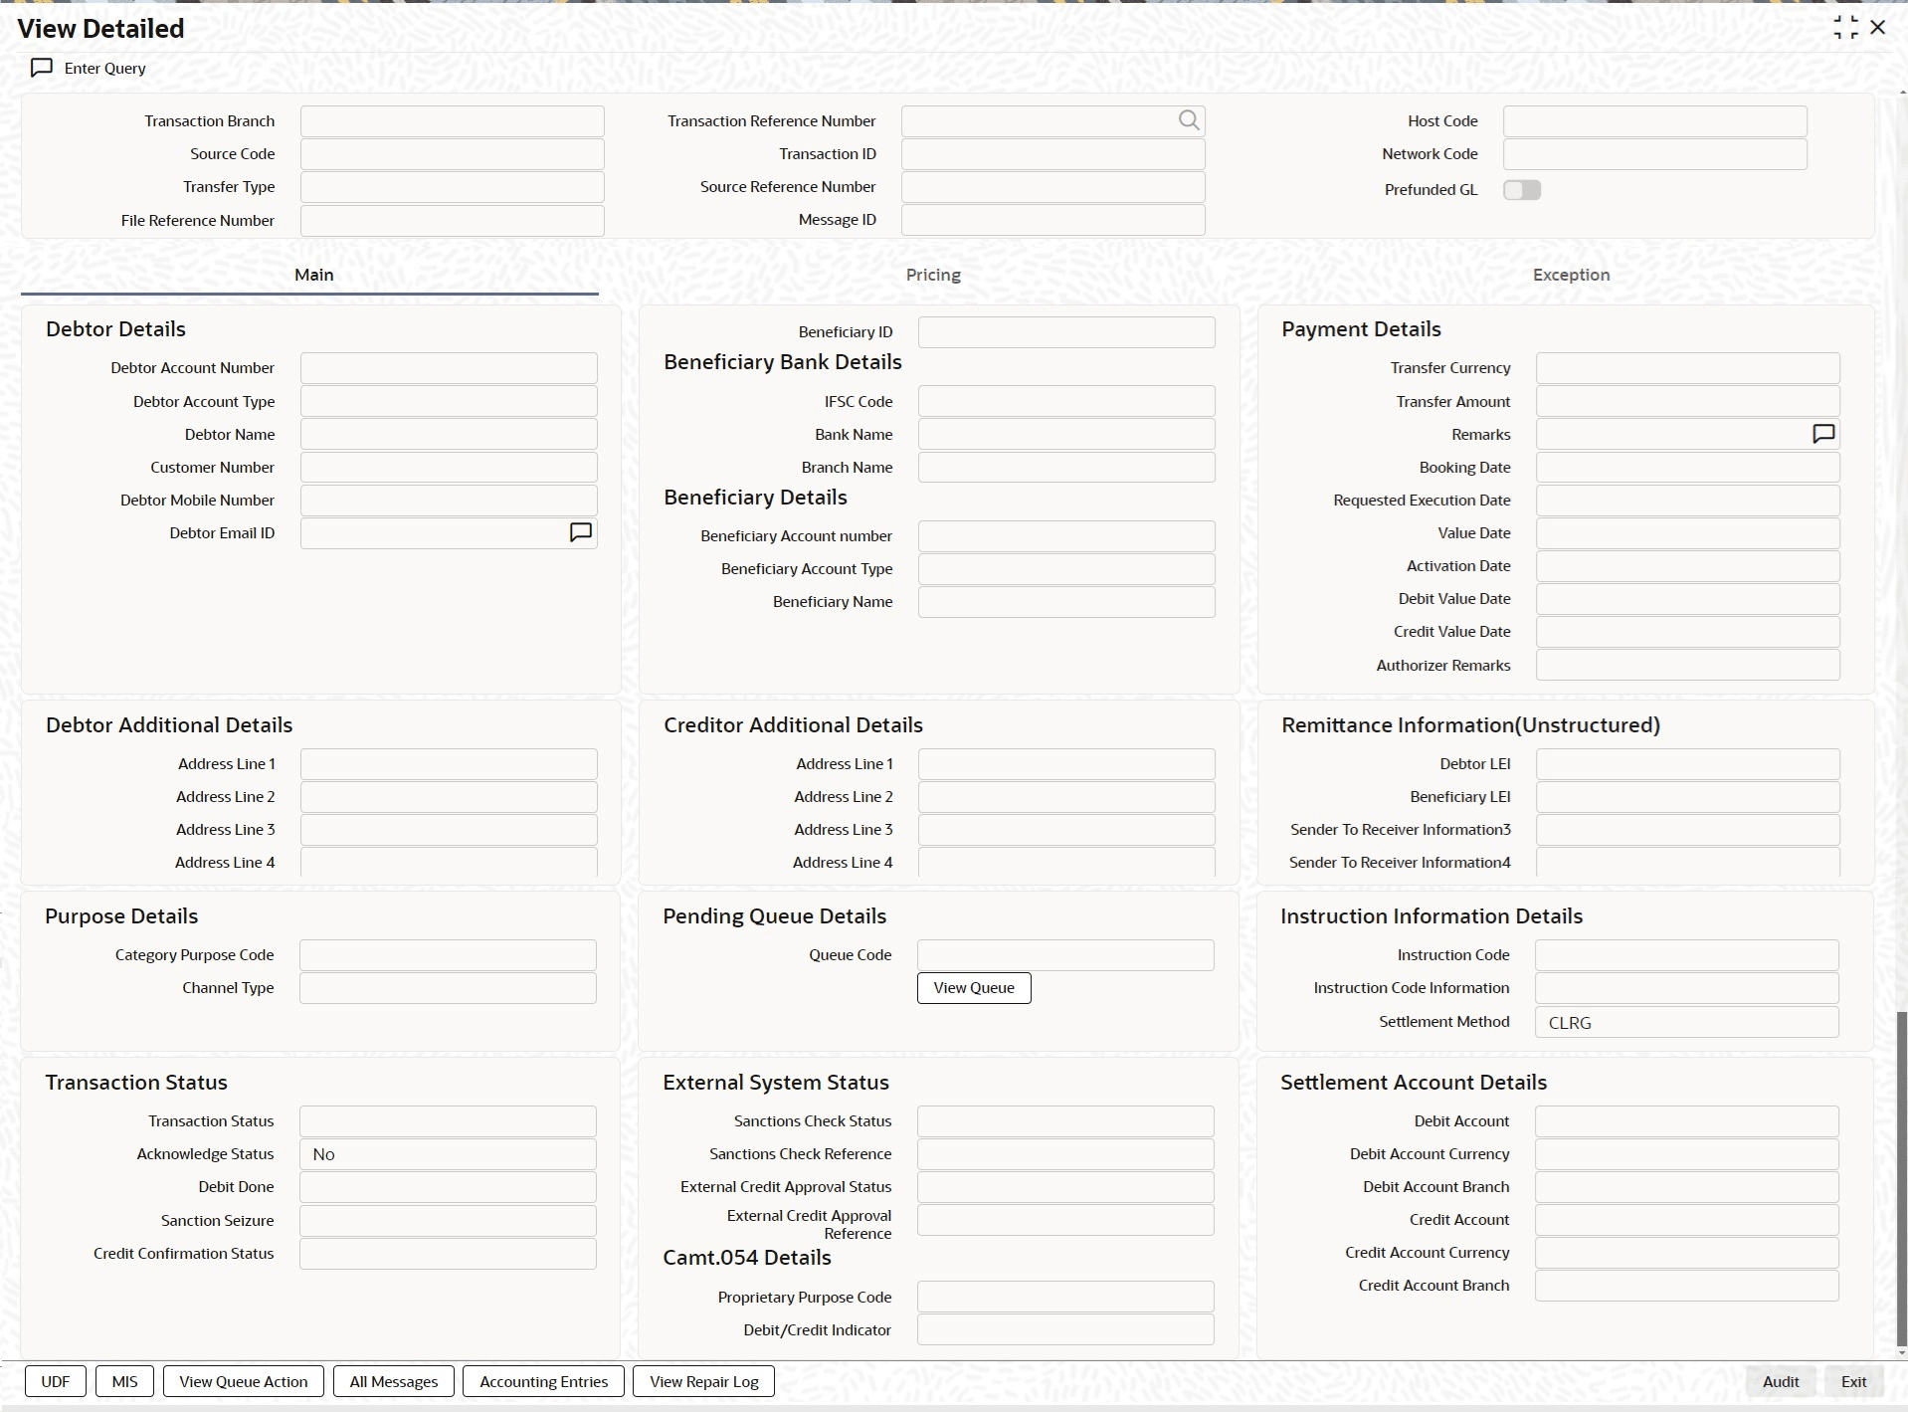Click the window restore/collapse icon

pyautogui.click(x=1845, y=28)
